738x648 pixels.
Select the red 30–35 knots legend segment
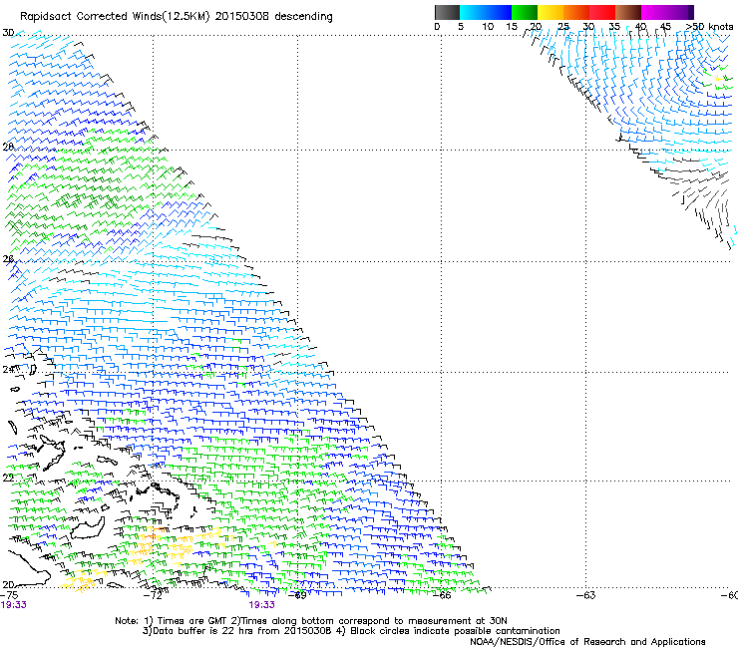click(x=602, y=12)
